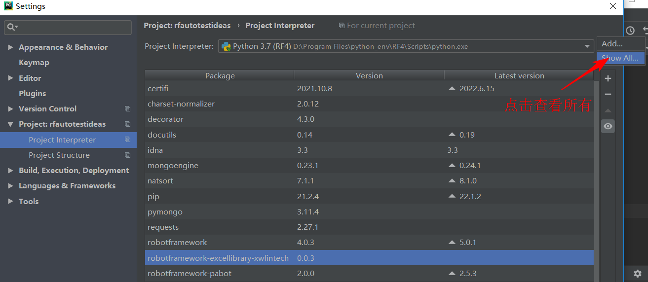Toggle show early releases eye icon
Screen dimensions: 648x282
608,126
